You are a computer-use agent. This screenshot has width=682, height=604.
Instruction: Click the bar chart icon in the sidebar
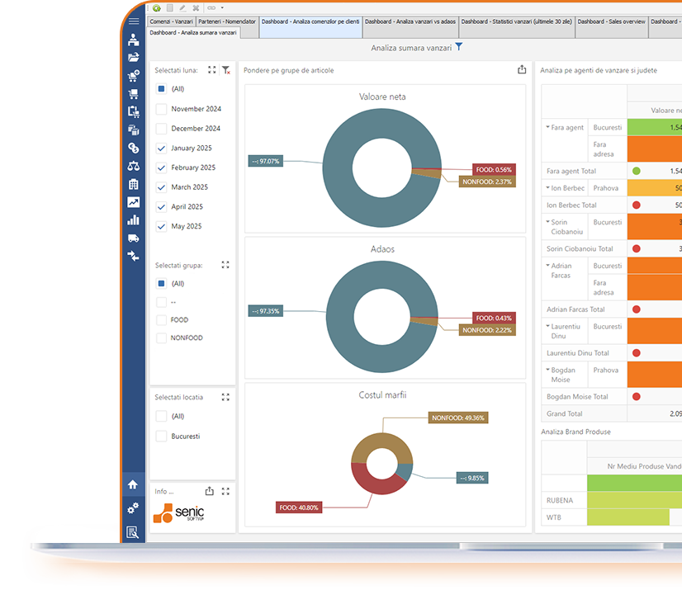pyautogui.click(x=134, y=220)
